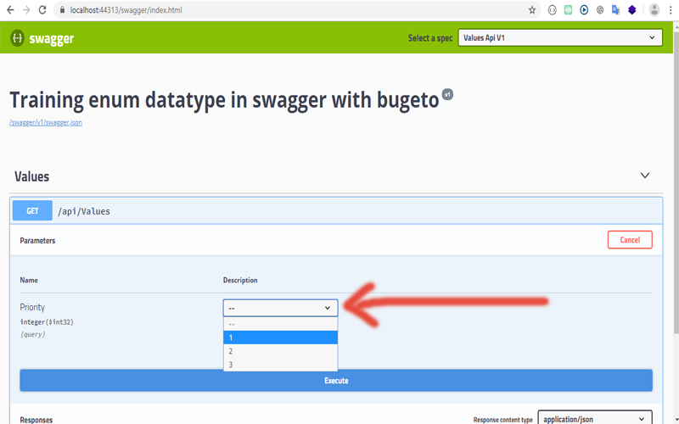Image resolution: width=679 pixels, height=424 pixels.
Task: Click the browser profile avatar icon
Action: click(x=654, y=10)
